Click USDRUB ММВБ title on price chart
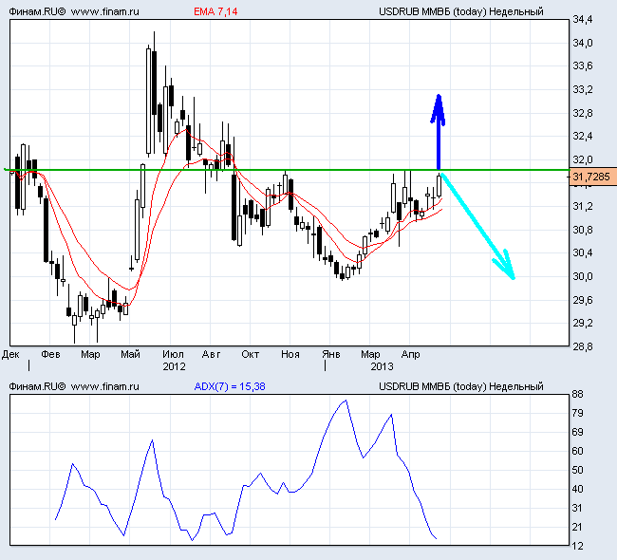 click(x=460, y=11)
